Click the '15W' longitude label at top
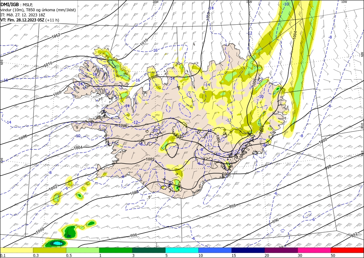This screenshot has width=364, height=258. tap(249, 2)
